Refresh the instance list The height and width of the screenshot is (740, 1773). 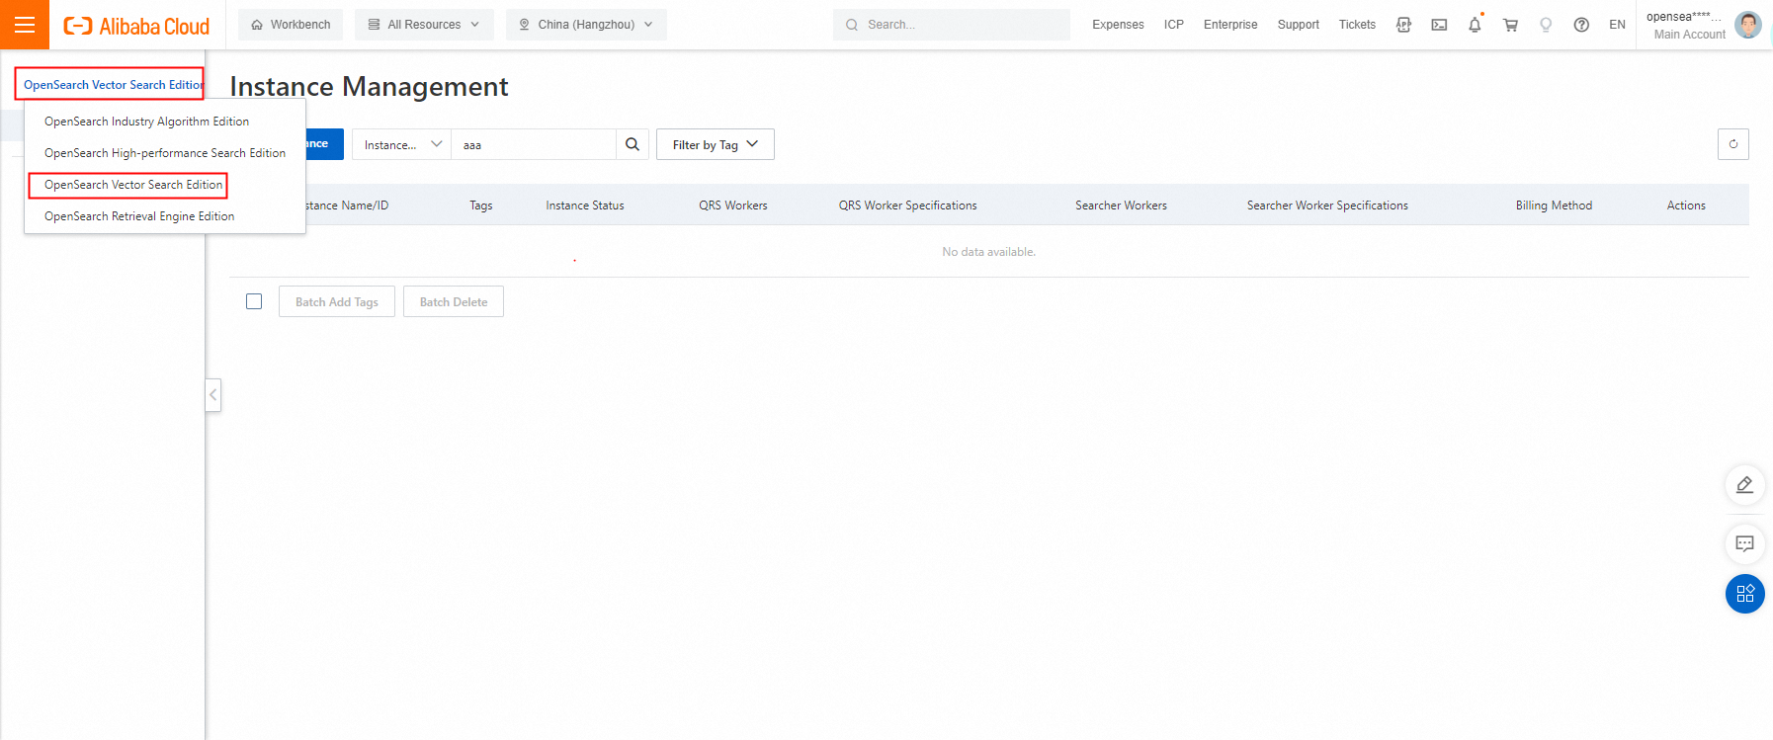point(1733,144)
